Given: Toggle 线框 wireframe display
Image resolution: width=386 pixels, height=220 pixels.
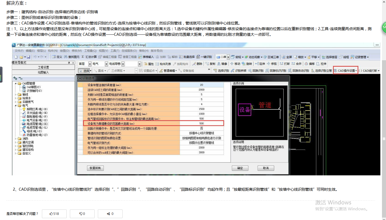Looking at the screenshot, I should (x=344, y=57).
